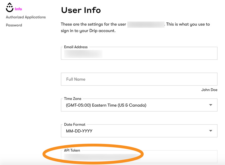Click the API Token field label
225x165 pixels.
[x=72, y=150]
